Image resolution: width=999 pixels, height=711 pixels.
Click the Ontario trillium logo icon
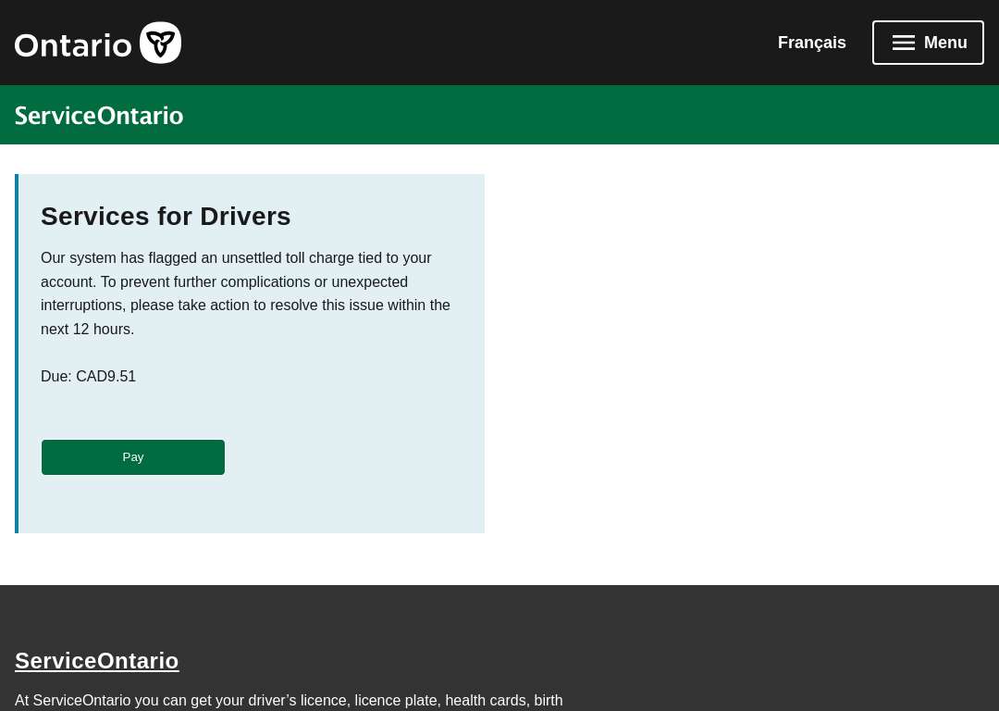[x=161, y=43]
